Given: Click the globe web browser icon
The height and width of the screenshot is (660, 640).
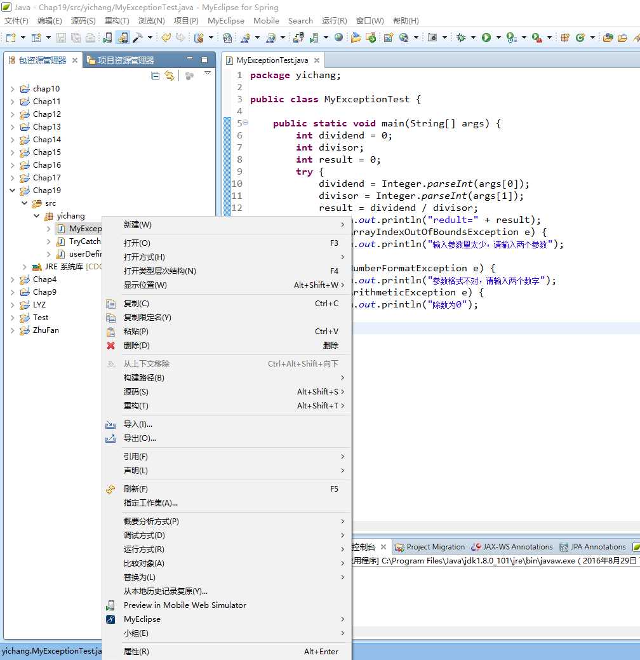Looking at the screenshot, I should click(x=338, y=37).
